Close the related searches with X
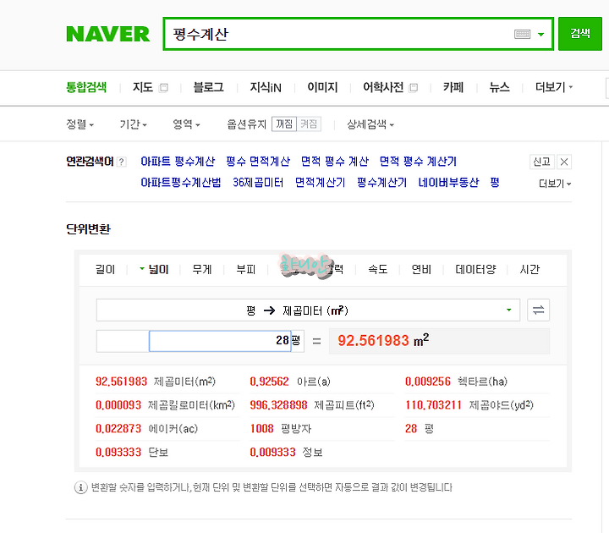 pos(564,162)
